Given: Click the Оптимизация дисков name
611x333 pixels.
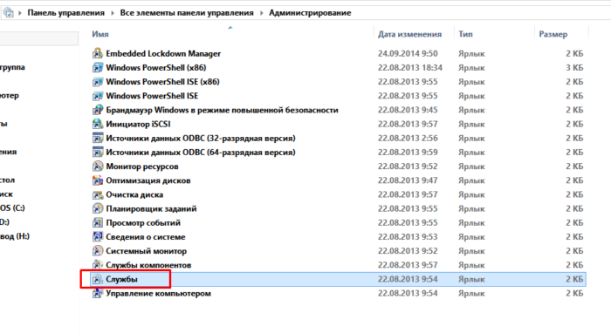Looking at the screenshot, I should [148, 180].
